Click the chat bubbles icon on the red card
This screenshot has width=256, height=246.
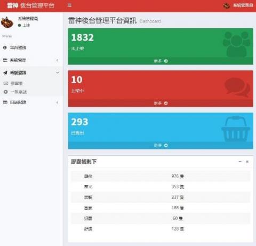[237, 87]
